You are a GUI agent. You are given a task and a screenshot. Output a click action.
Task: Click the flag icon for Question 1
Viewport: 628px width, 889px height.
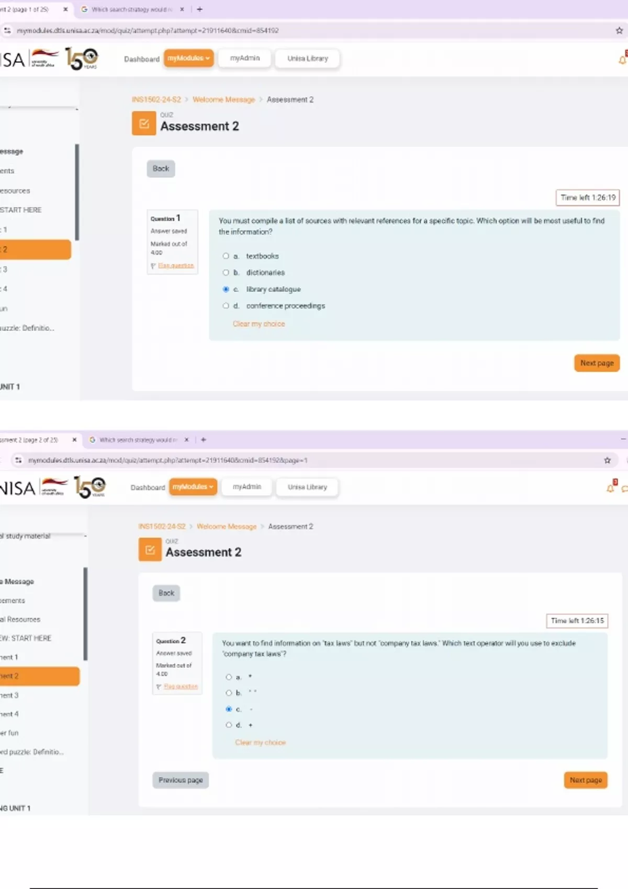pyautogui.click(x=153, y=266)
